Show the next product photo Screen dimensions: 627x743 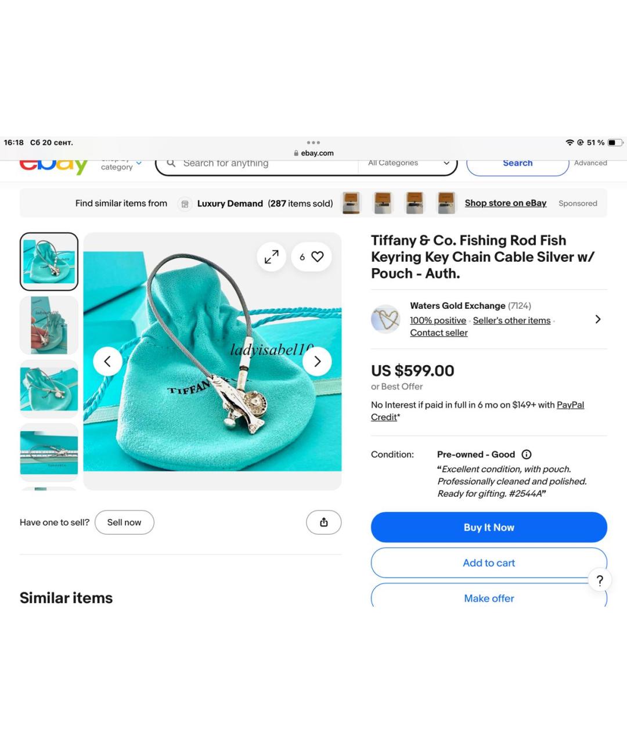click(317, 362)
